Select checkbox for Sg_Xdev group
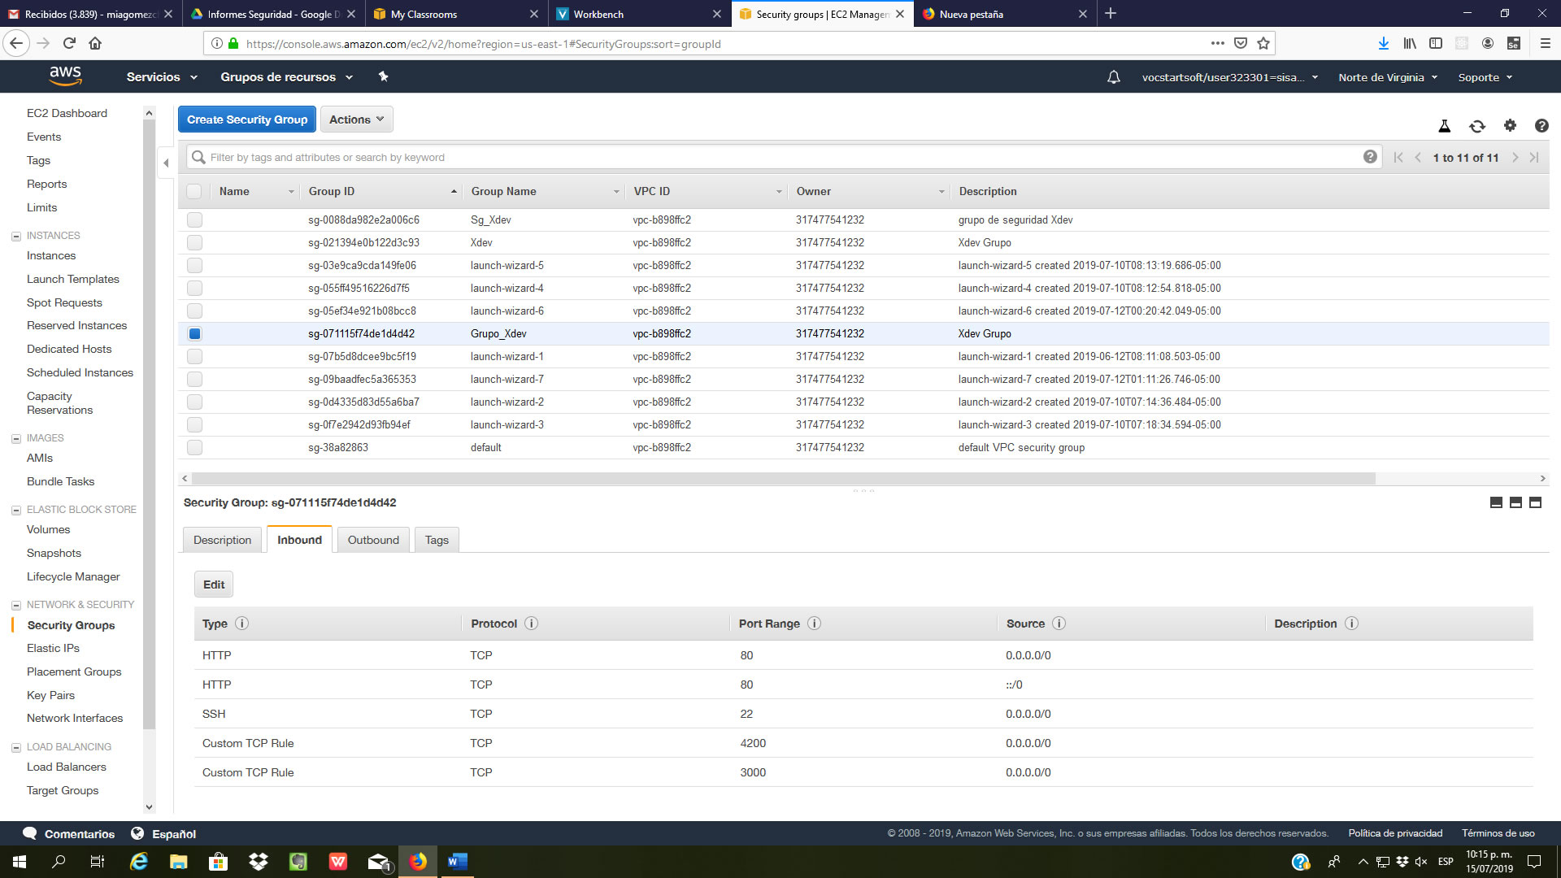Screen dimensions: 1561x878 click(194, 219)
